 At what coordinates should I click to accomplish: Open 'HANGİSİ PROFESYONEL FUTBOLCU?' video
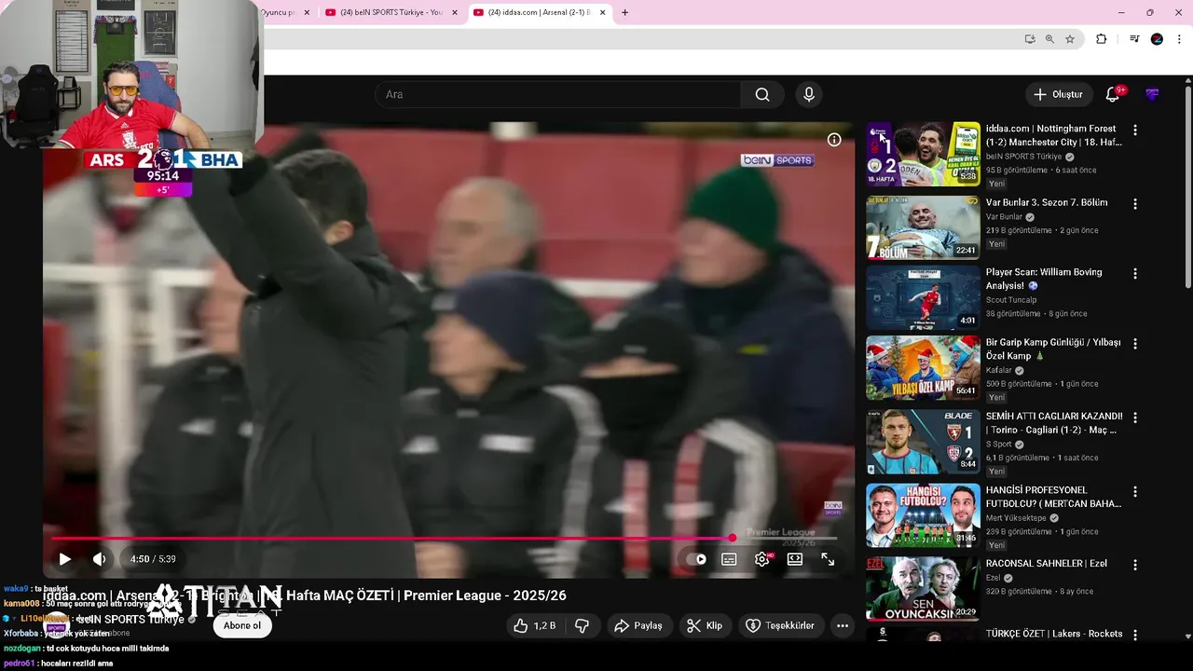(1053, 497)
